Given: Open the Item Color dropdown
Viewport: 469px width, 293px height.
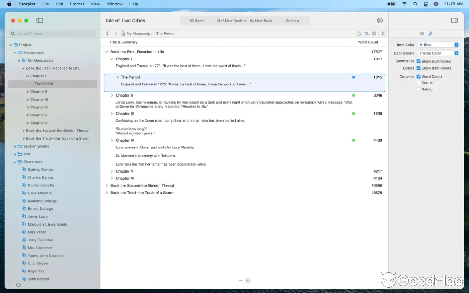Looking at the screenshot, I should point(439,44).
